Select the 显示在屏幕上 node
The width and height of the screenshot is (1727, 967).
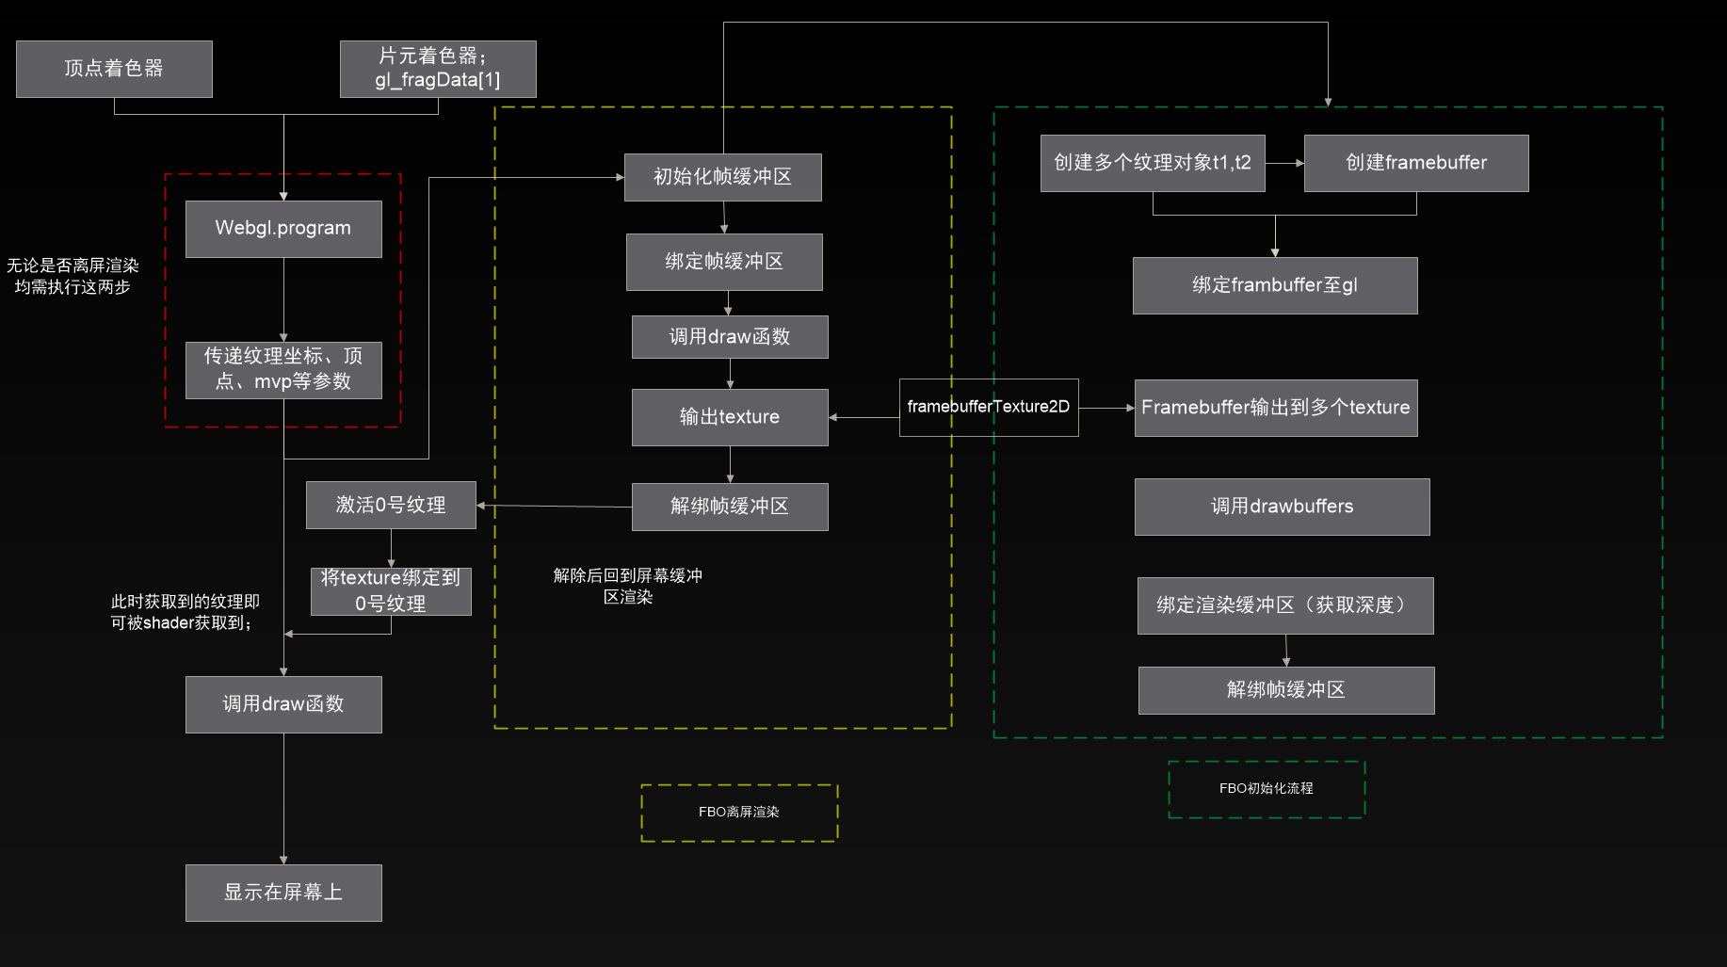pos(282,893)
